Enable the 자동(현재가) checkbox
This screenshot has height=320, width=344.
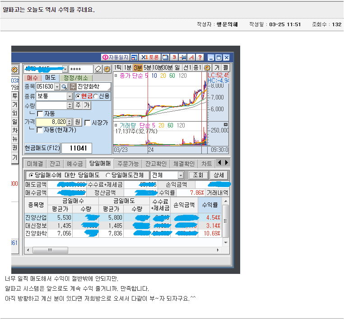pos(39,130)
